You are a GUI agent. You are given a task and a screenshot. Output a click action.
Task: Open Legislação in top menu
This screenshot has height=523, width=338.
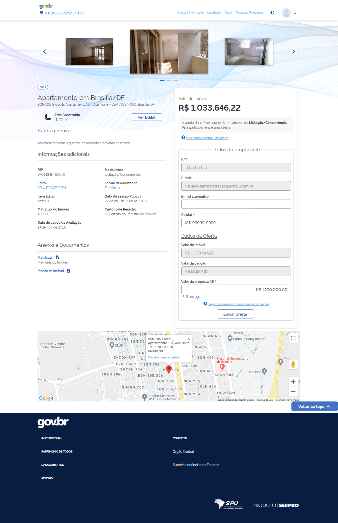tap(214, 13)
